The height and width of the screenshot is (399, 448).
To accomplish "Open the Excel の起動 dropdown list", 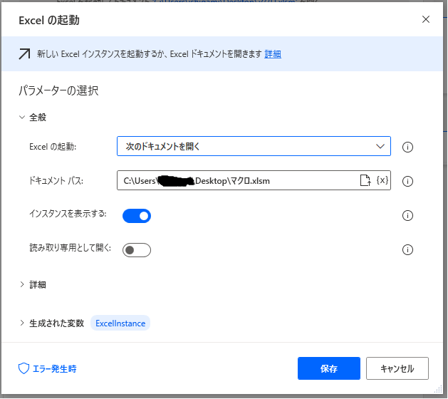I will tap(254, 147).
